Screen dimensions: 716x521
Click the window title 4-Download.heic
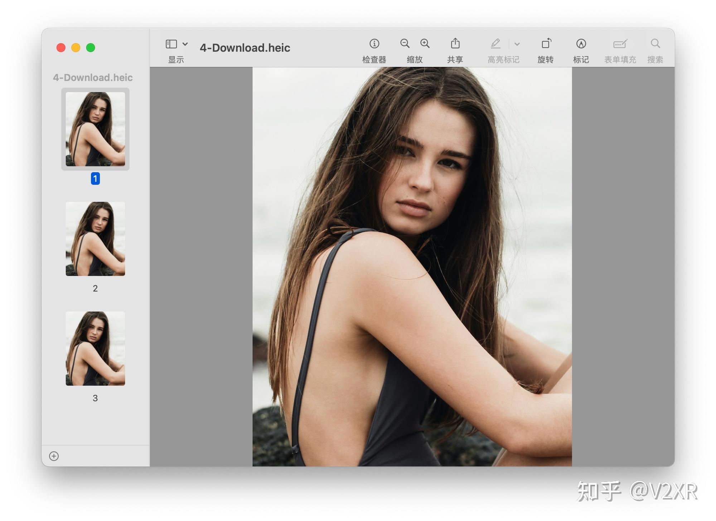point(245,48)
